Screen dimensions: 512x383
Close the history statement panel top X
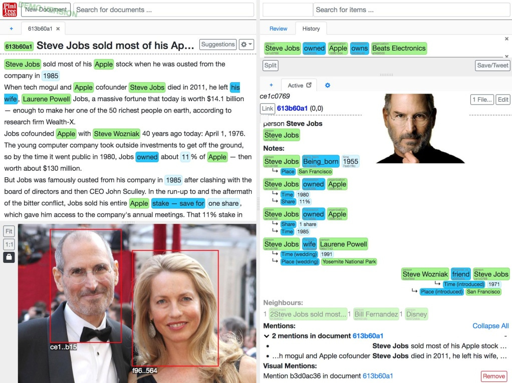[506, 39]
